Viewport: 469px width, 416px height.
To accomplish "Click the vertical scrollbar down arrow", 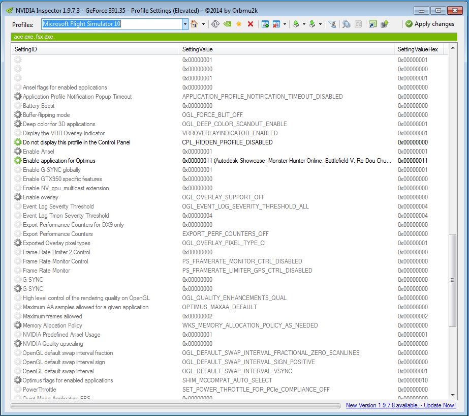I will 453,395.
